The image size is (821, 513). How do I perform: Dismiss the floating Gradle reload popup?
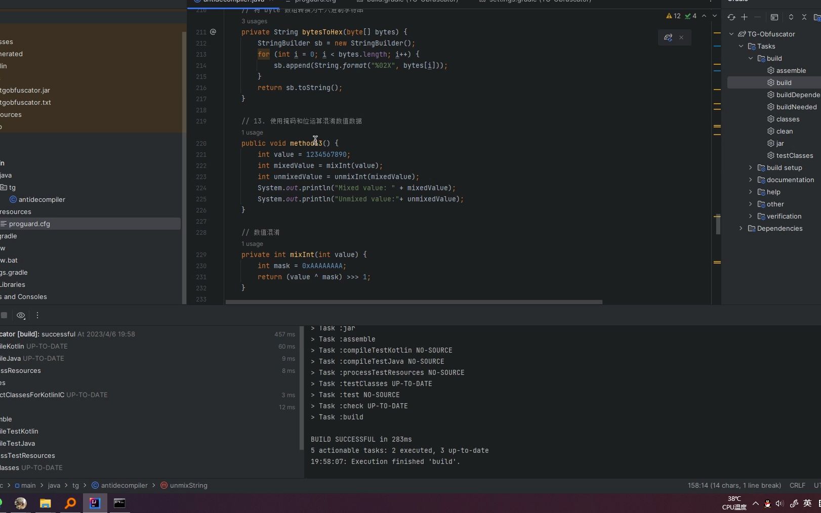pyautogui.click(x=681, y=37)
